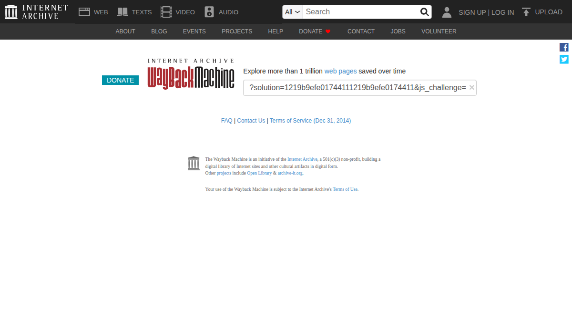The width and height of the screenshot is (572, 322).
Task: Open the Events menu item
Action: tap(194, 31)
